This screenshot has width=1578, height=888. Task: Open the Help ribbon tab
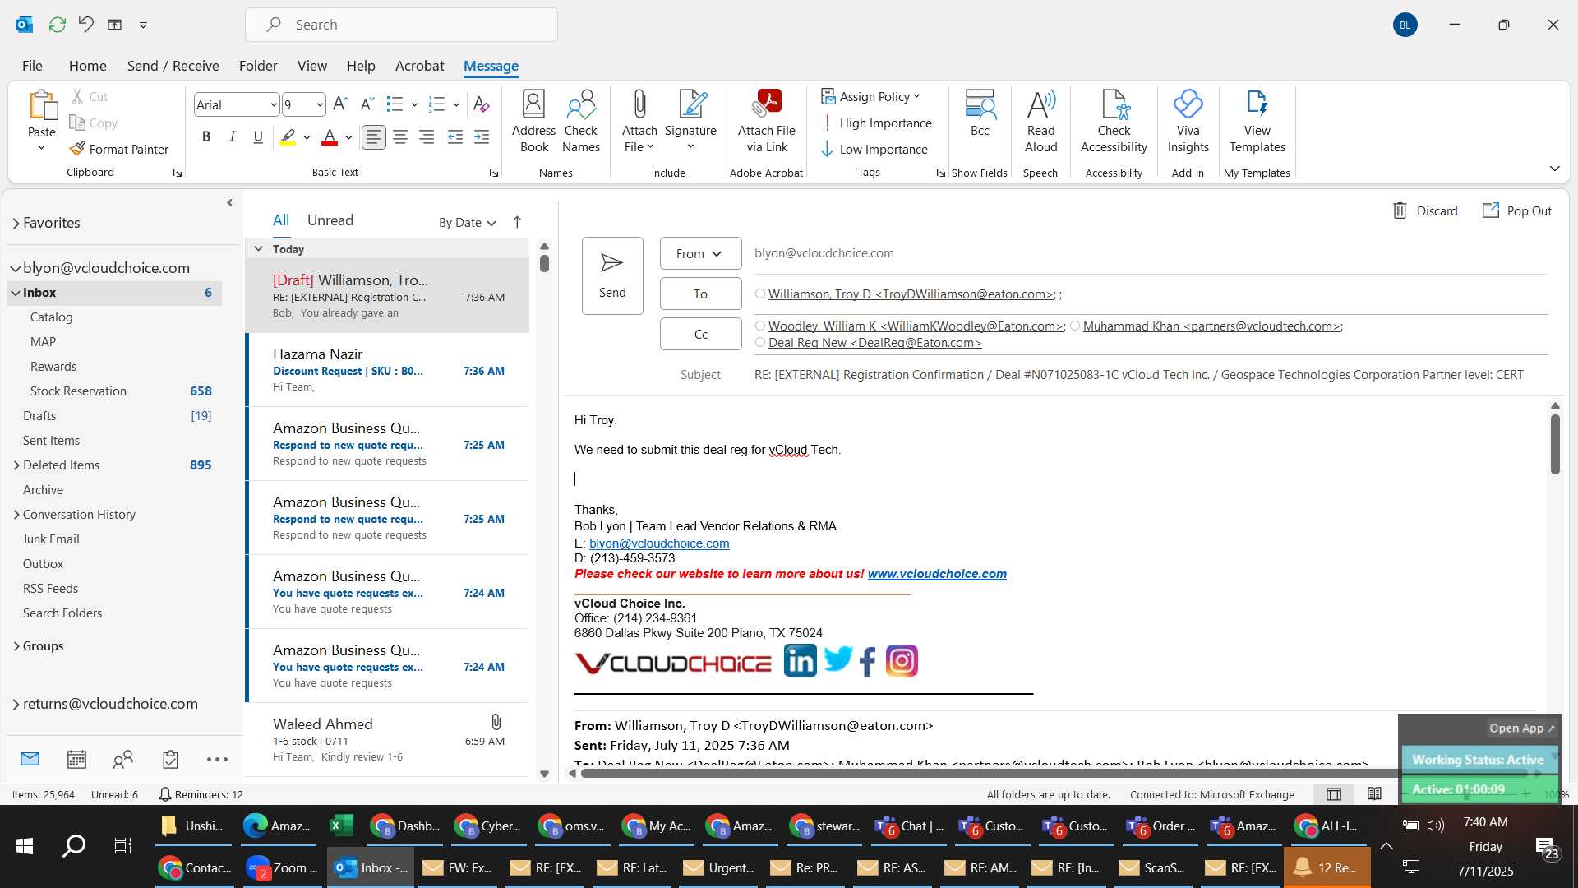coord(361,65)
